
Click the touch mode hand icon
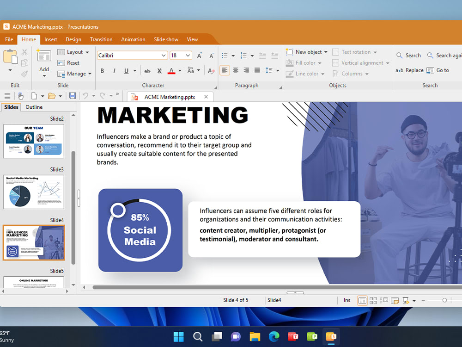(x=20, y=96)
